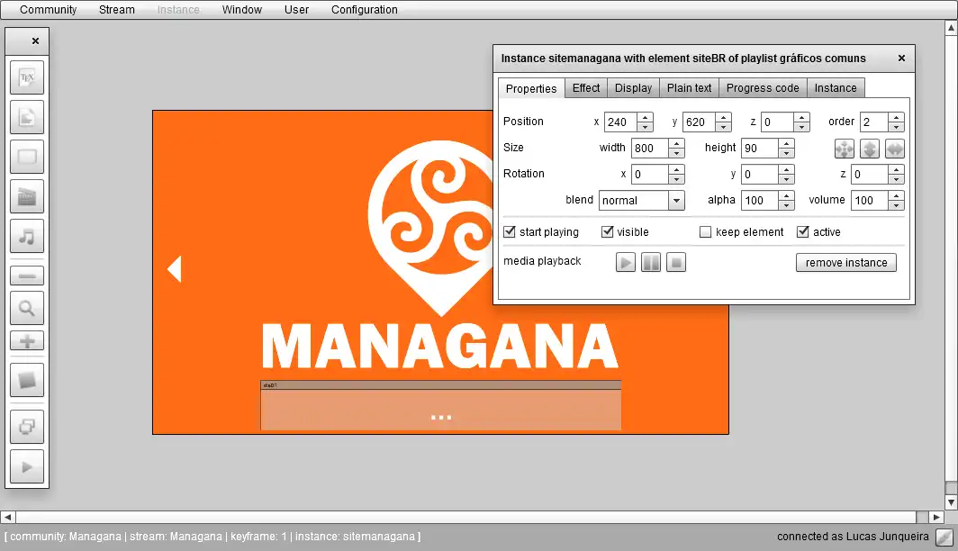Open the Instance tab
Viewport: 958px width, 551px height.
click(x=836, y=88)
